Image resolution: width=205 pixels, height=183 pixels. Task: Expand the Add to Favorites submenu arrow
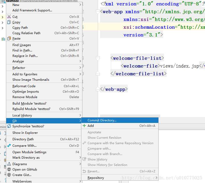[x=80, y=74]
